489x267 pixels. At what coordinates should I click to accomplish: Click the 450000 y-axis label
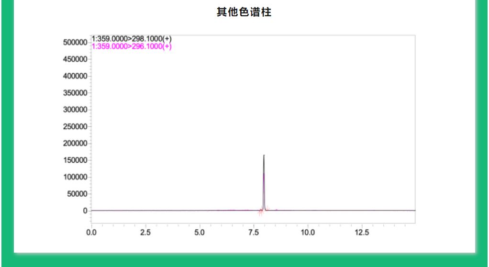point(75,59)
